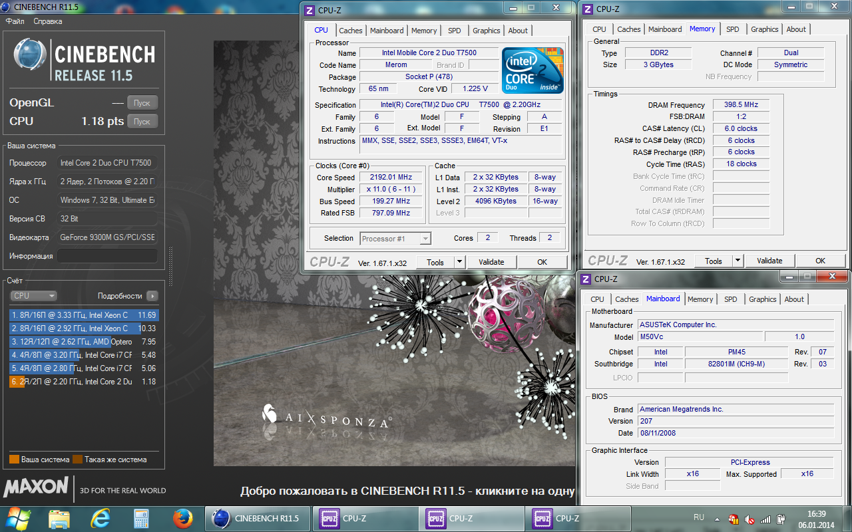The height and width of the screenshot is (532, 852).
Task: Launch Firefox from the taskbar
Action: tap(182, 519)
